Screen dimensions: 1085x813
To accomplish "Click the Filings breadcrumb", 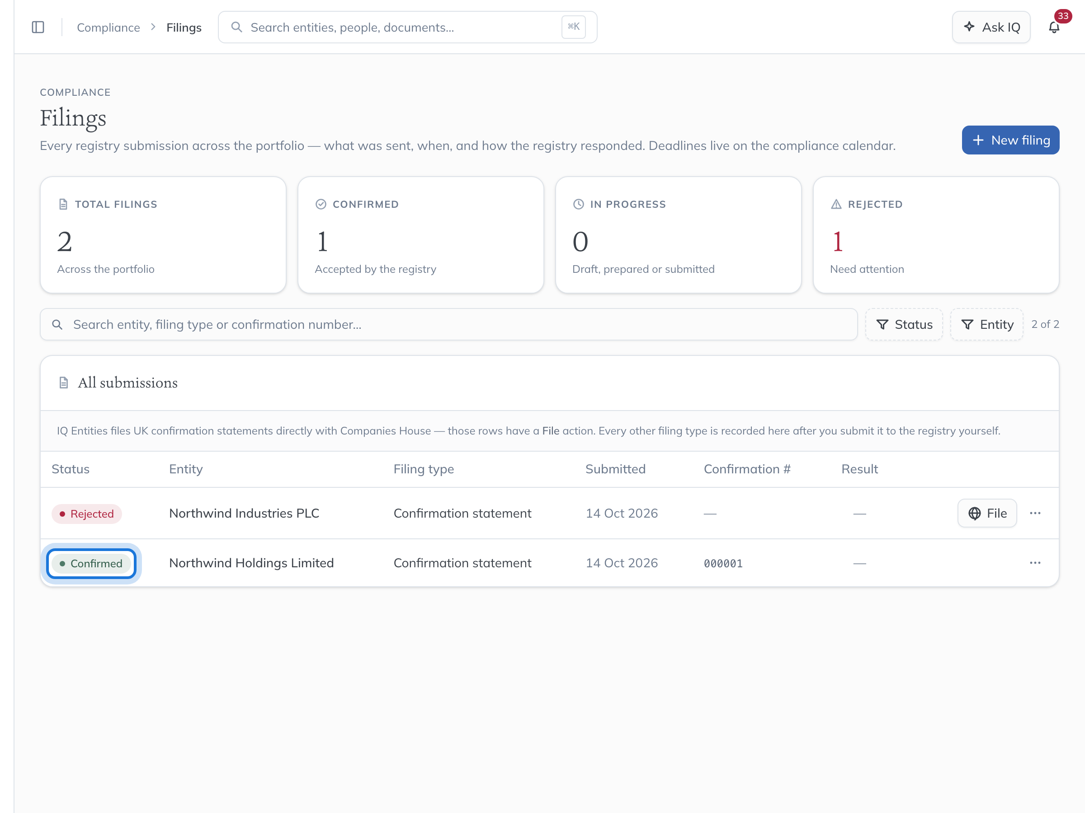I will click(184, 28).
